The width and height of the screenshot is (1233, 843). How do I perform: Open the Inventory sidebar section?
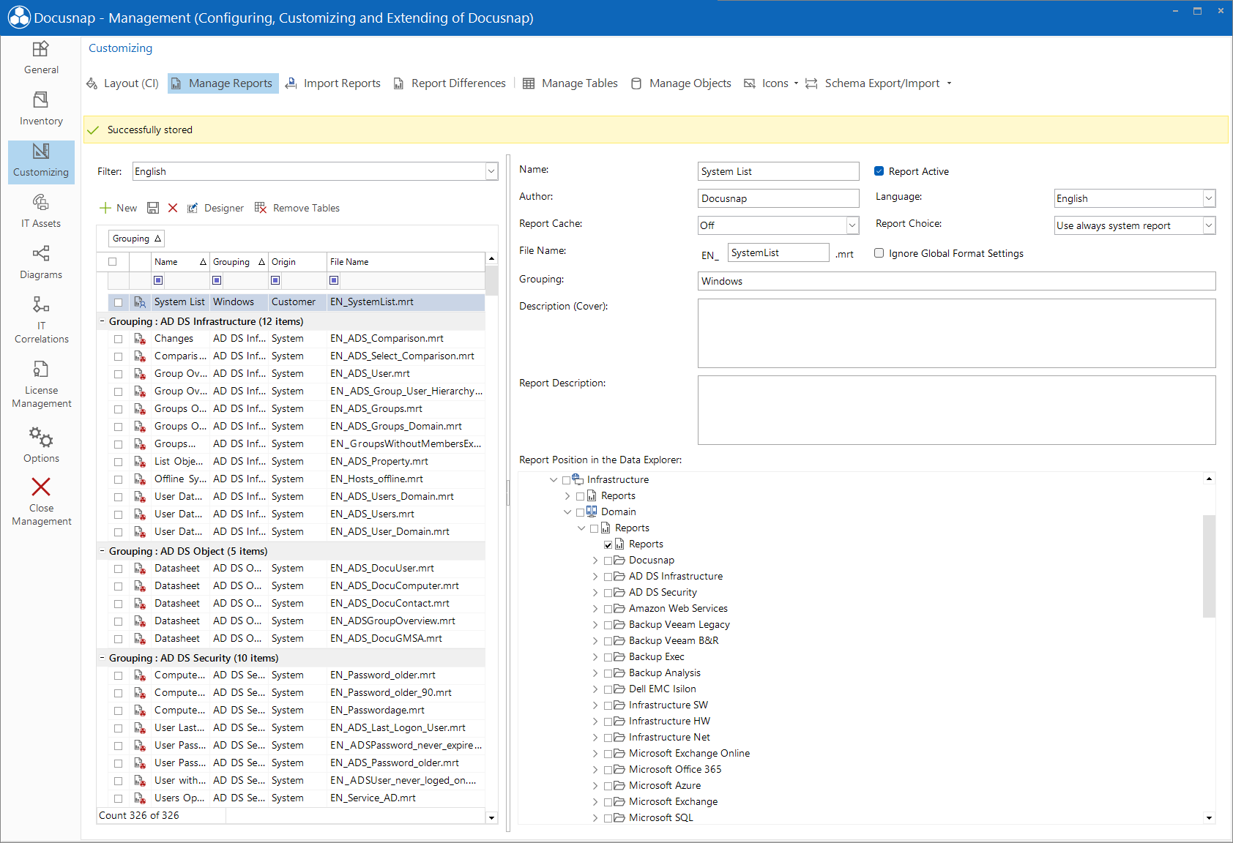tap(41, 110)
